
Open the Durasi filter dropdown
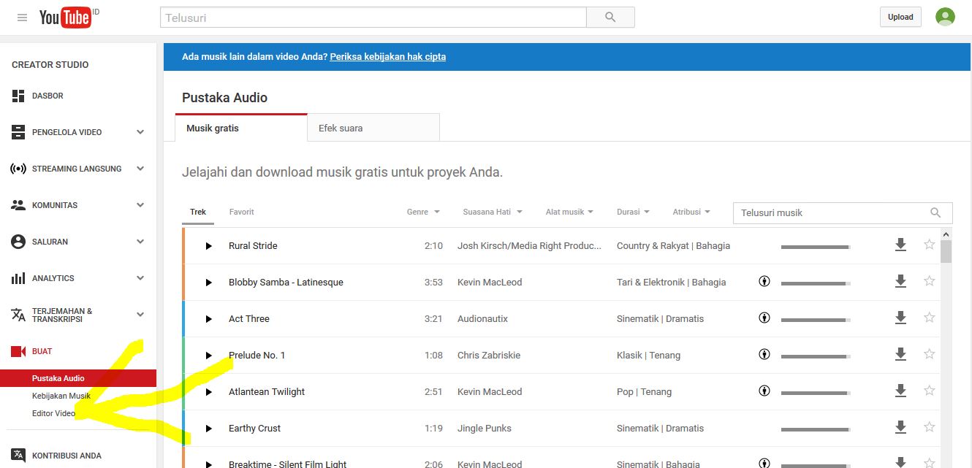click(633, 212)
